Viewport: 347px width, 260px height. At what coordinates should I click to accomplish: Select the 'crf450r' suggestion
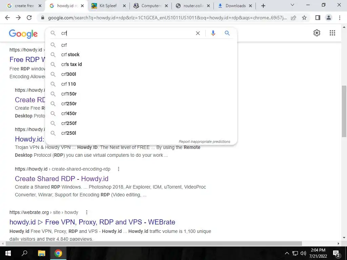click(x=141, y=113)
